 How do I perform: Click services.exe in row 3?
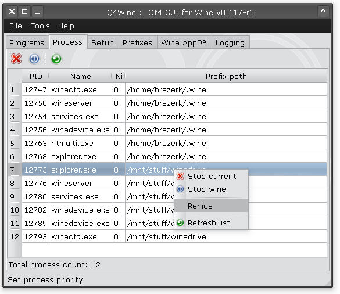tap(80, 116)
